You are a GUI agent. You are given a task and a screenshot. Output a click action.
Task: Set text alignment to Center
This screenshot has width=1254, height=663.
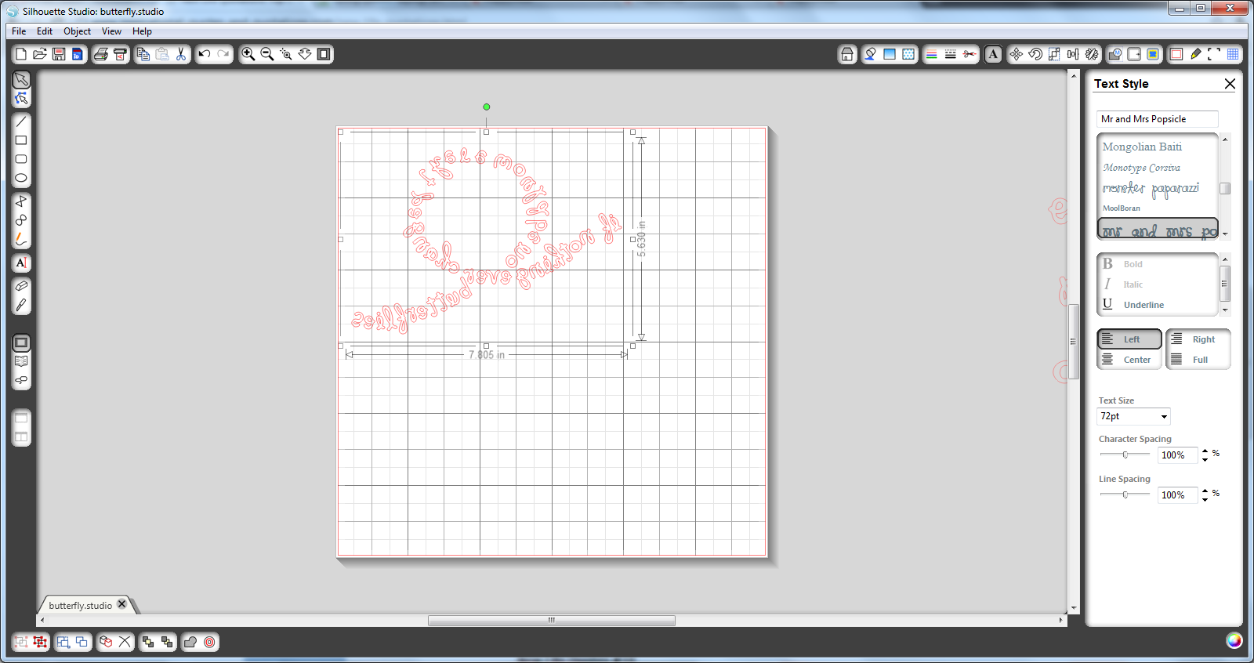(1129, 360)
